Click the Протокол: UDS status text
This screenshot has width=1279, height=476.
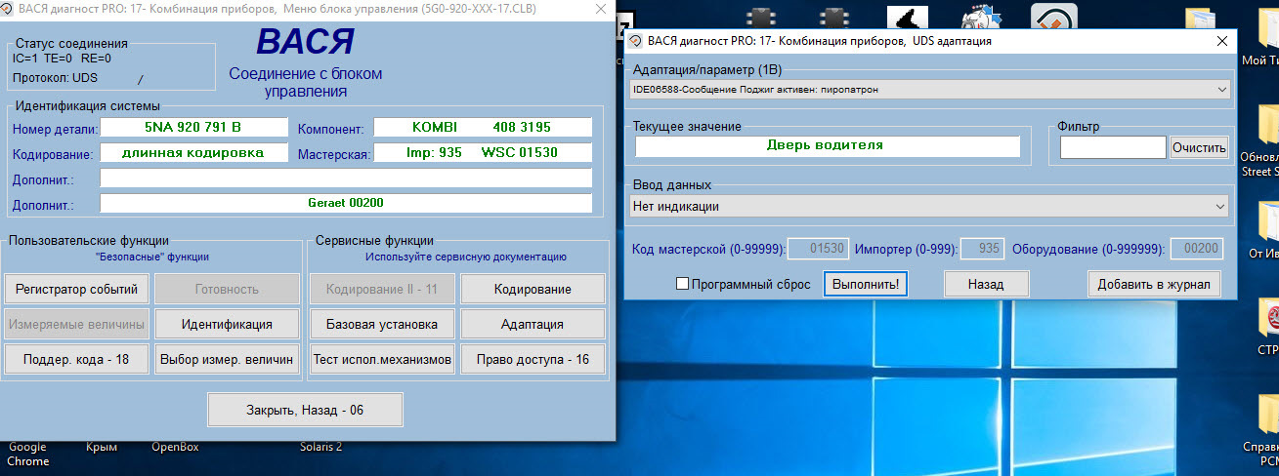(55, 77)
